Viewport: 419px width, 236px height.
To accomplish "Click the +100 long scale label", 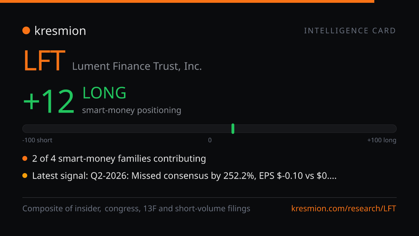I will (382, 140).
